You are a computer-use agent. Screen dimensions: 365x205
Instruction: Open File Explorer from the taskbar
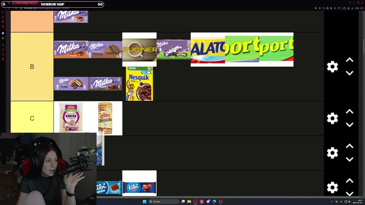click(189, 202)
